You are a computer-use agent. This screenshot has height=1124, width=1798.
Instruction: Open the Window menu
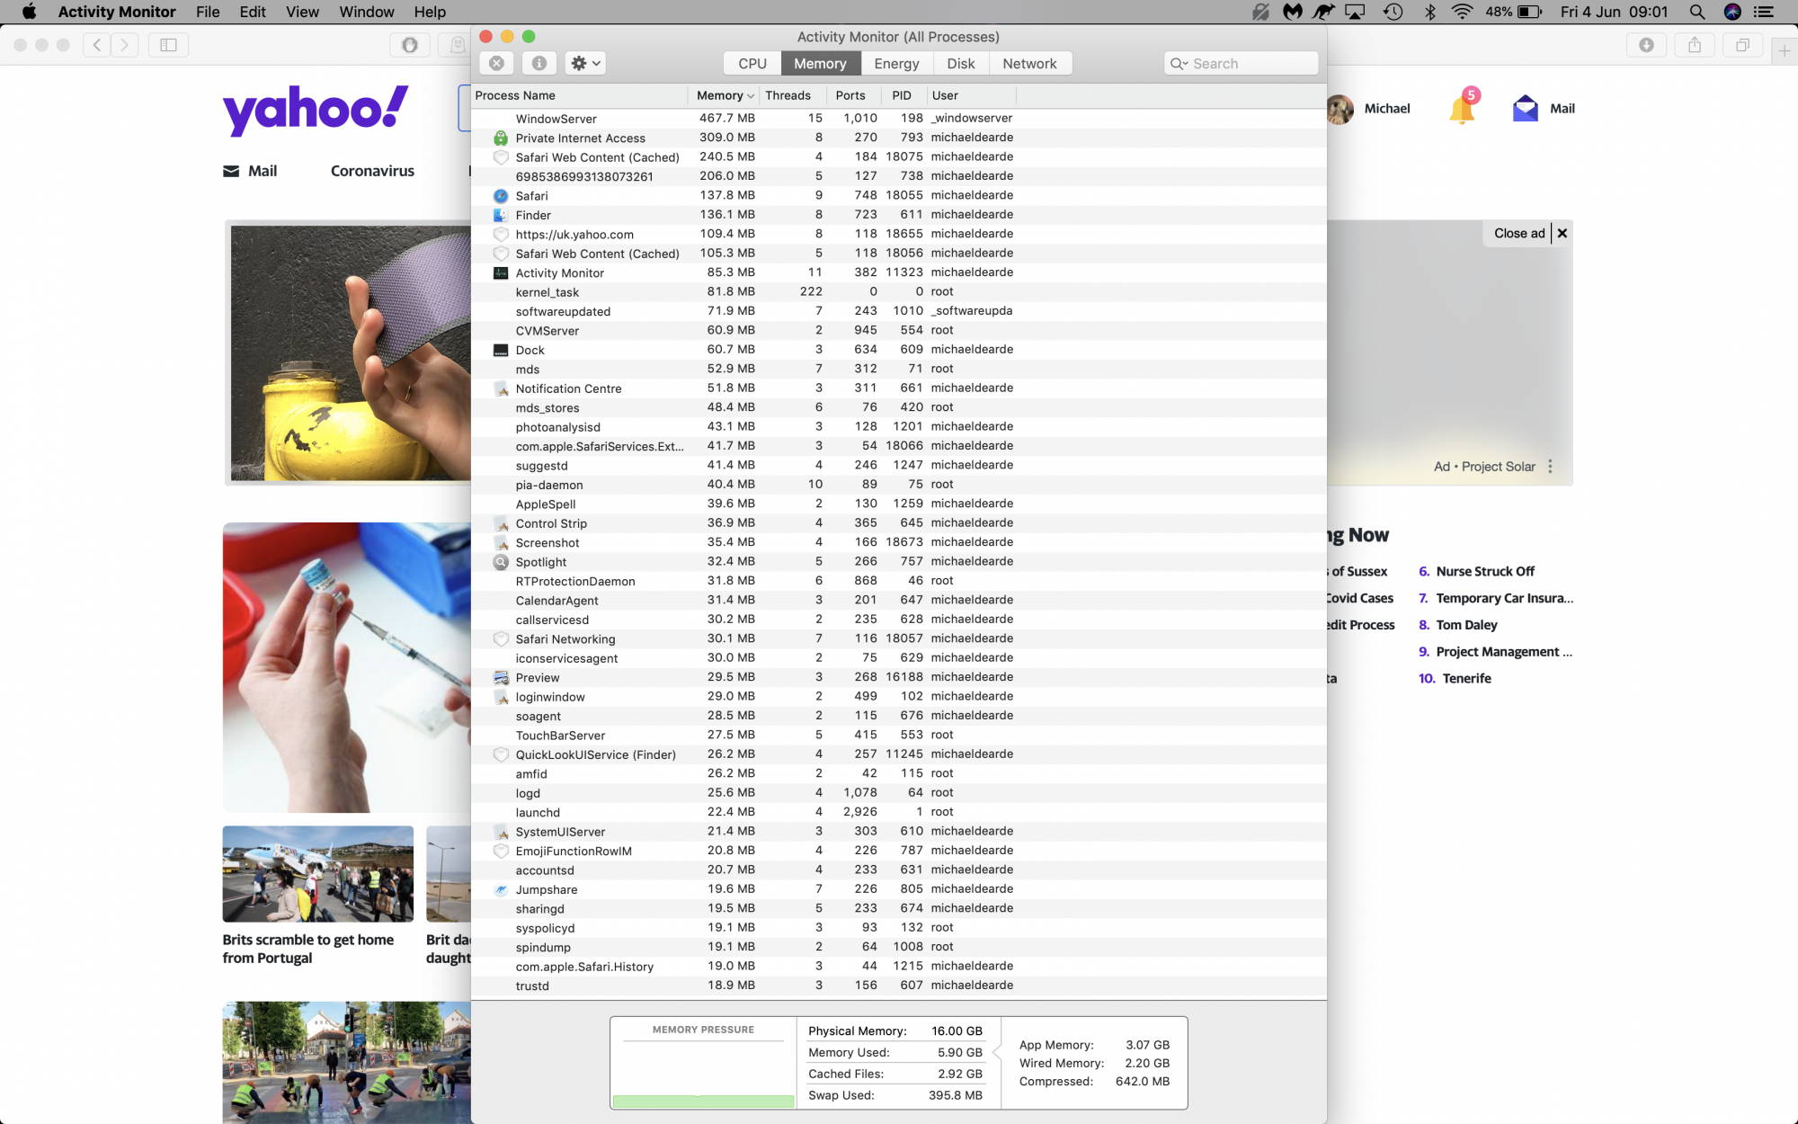366,12
